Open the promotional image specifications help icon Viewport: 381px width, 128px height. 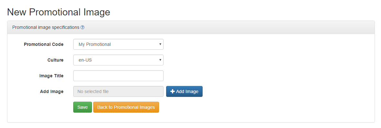[x=83, y=28]
